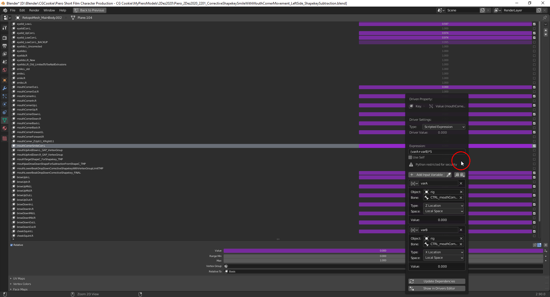Open the Modifiers wrench tab

[4, 88]
